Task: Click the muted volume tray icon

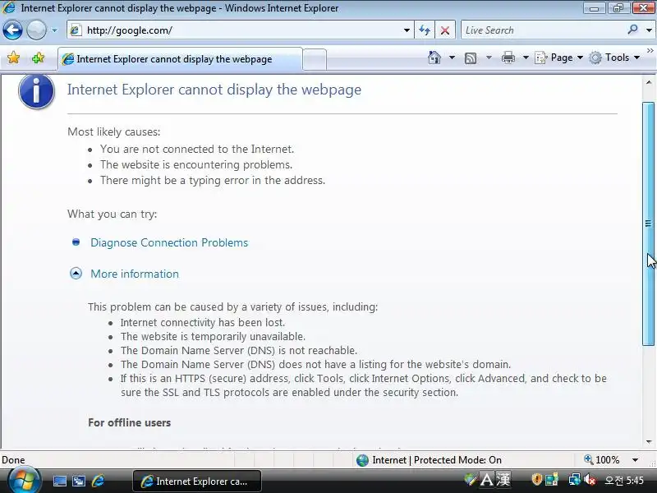Action: pos(590,479)
